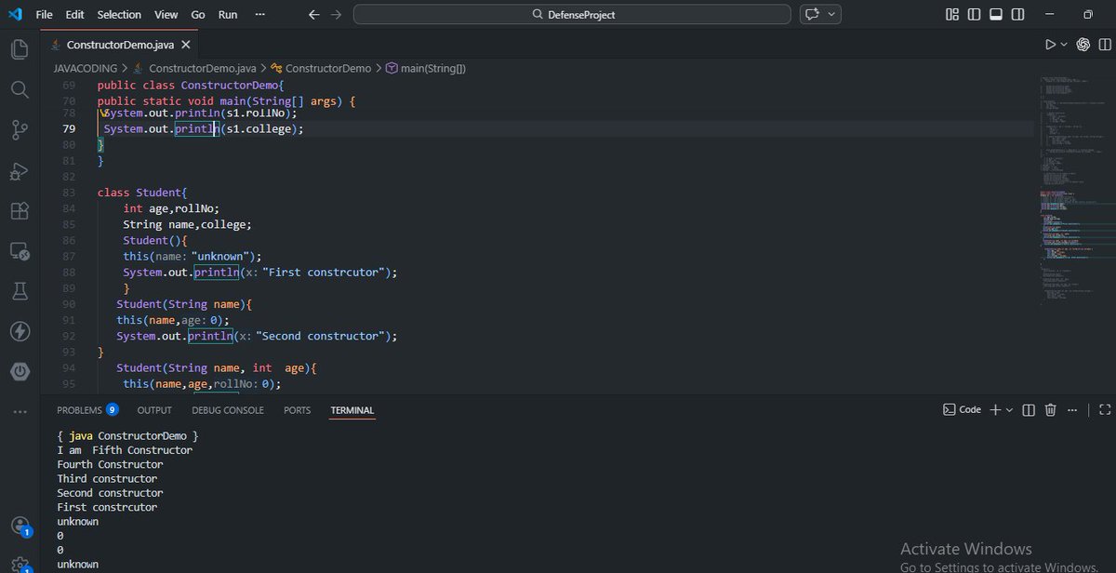Open the Copilot chat icon
Screen dimensions: 1116x573
click(x=813, y=14)
